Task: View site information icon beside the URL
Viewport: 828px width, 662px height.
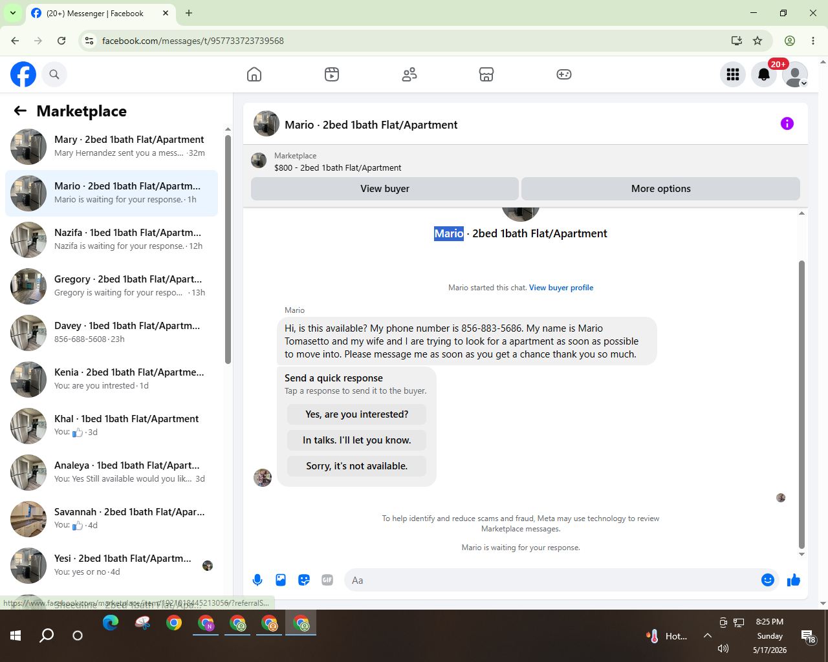Action: pyautogui.click(x=89, y=41)
